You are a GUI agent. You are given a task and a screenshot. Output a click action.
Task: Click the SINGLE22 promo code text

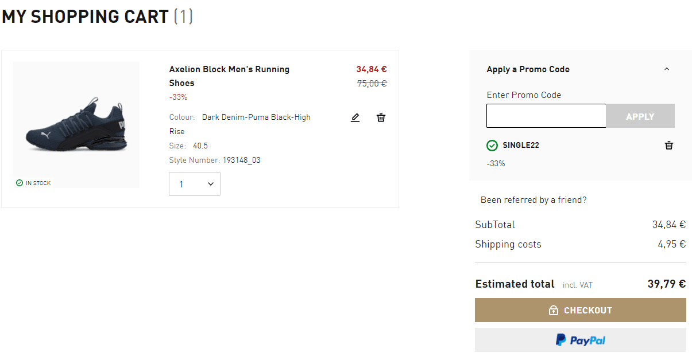tap(521, 146)
